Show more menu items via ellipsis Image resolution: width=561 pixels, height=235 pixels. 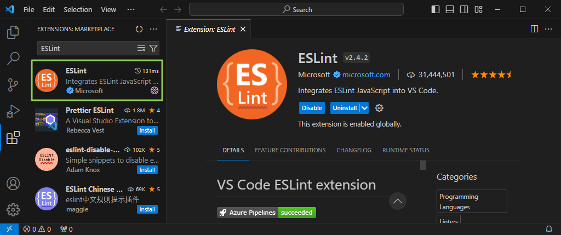click(131, 10)
